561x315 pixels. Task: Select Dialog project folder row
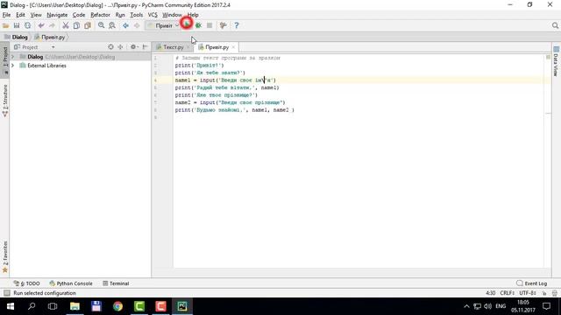[x=80, y=57]
